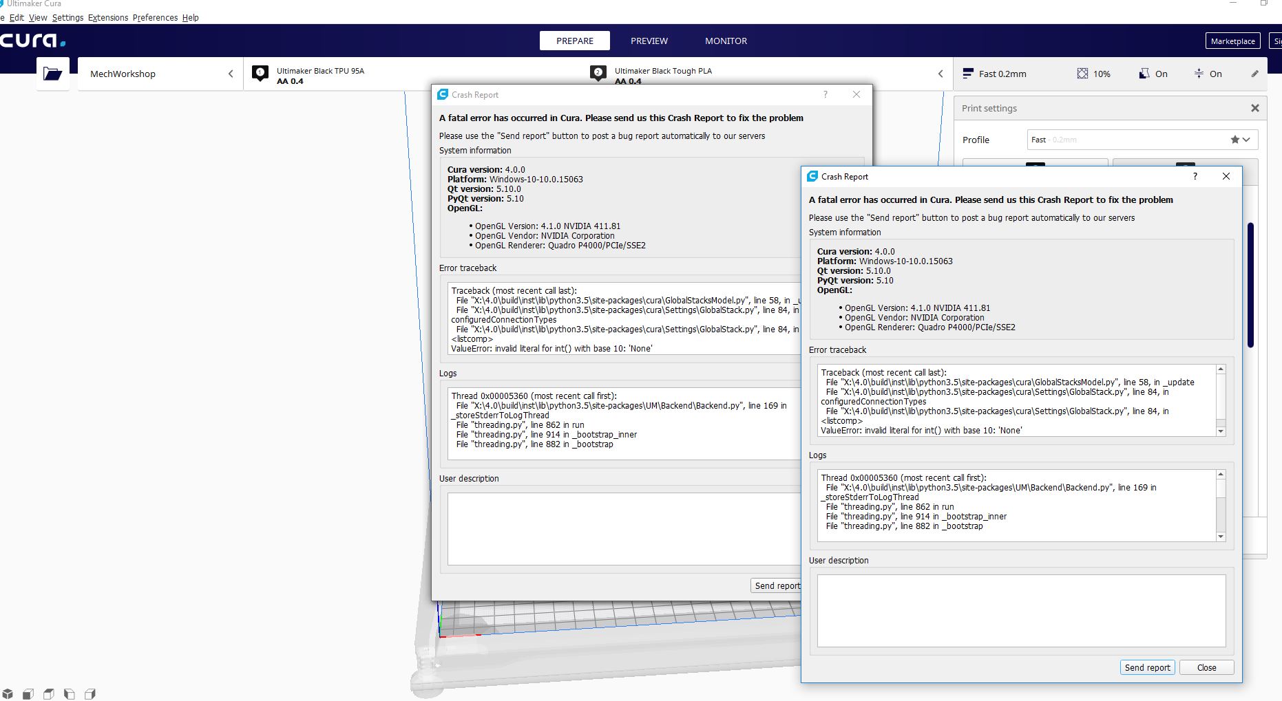Toggle support setting currently On

[x=1144, y=73]
